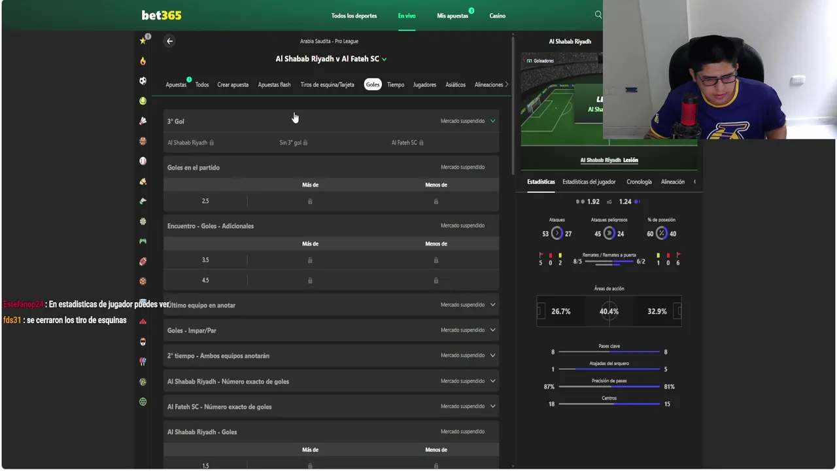Open the Alineación tab in stats panel
837x471 pixels.
click(672, 182)
